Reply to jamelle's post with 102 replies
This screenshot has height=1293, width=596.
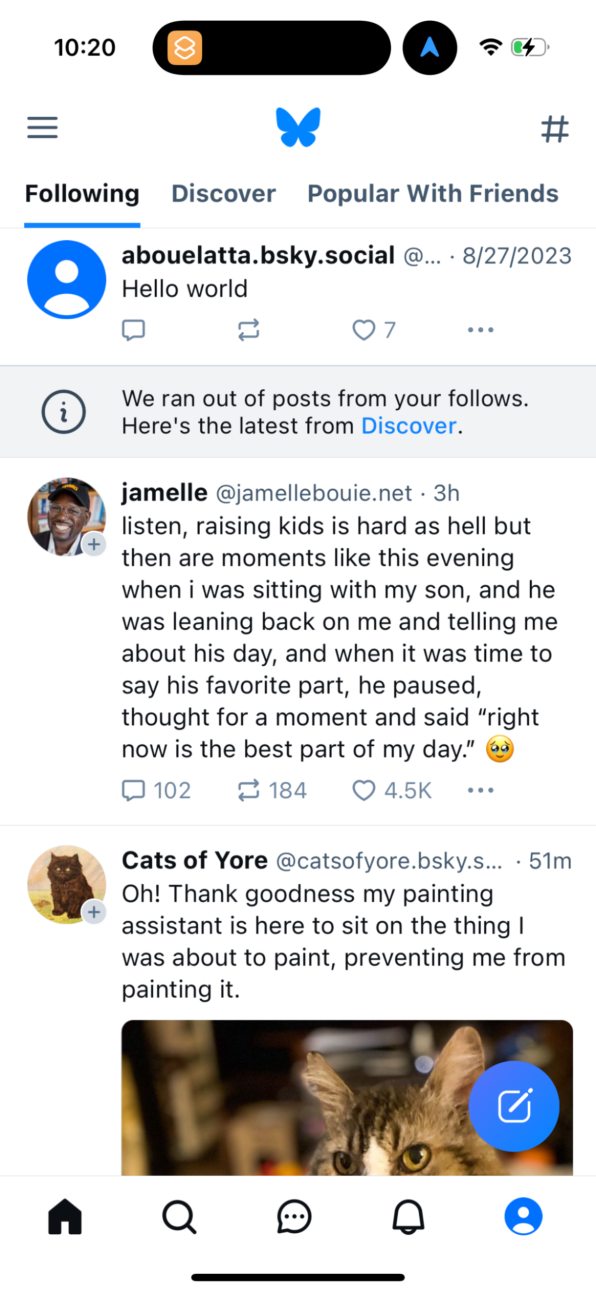click(134, 790)
